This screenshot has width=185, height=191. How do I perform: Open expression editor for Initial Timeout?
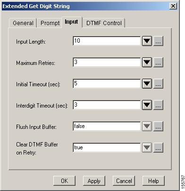[x=158, y=83]
